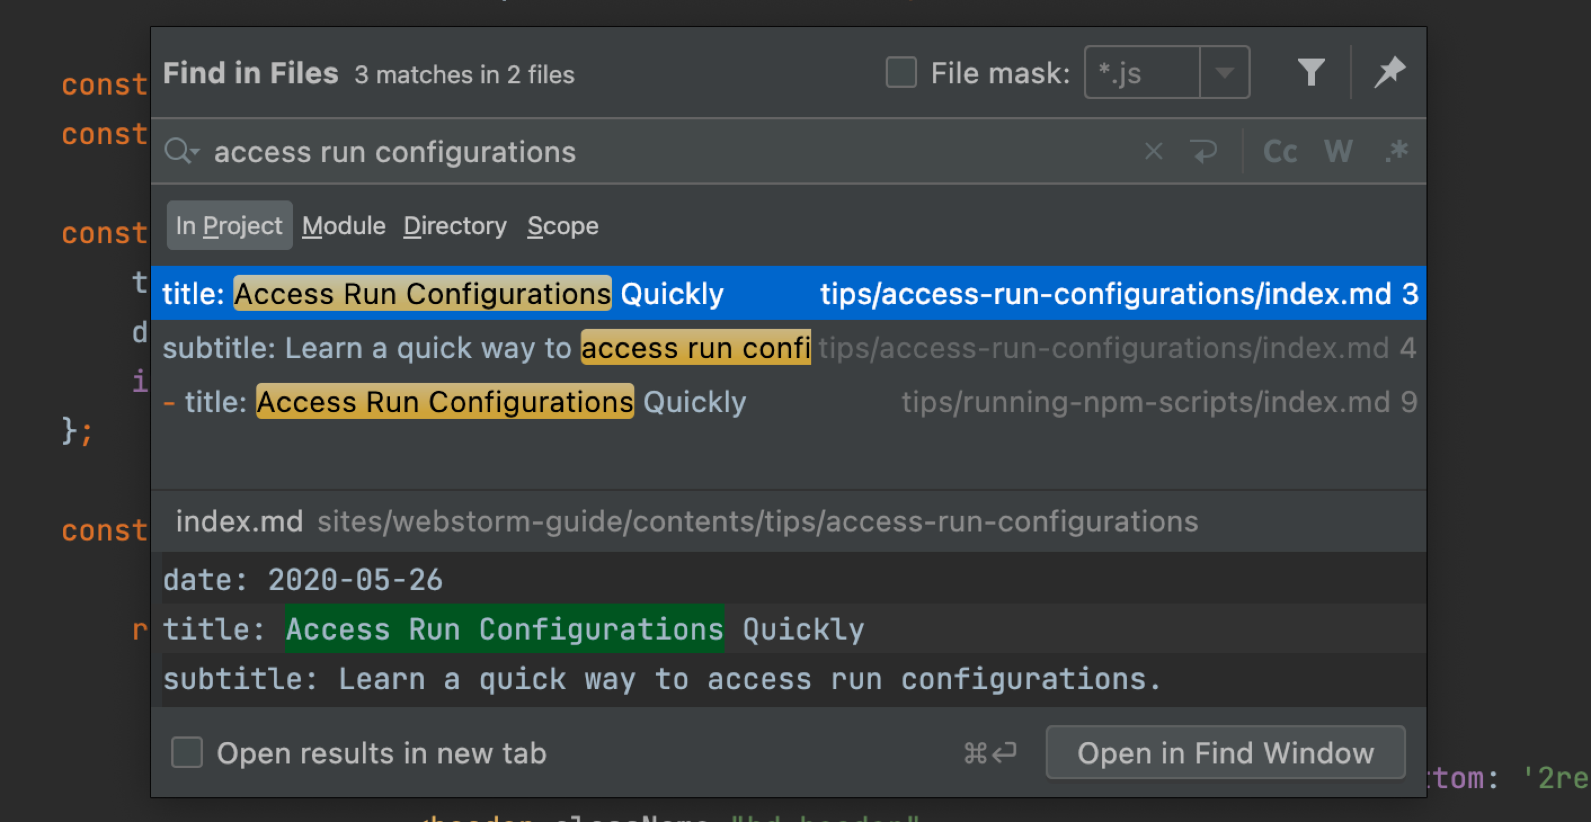Clear the search text with the X icon

pos(1153,151)
